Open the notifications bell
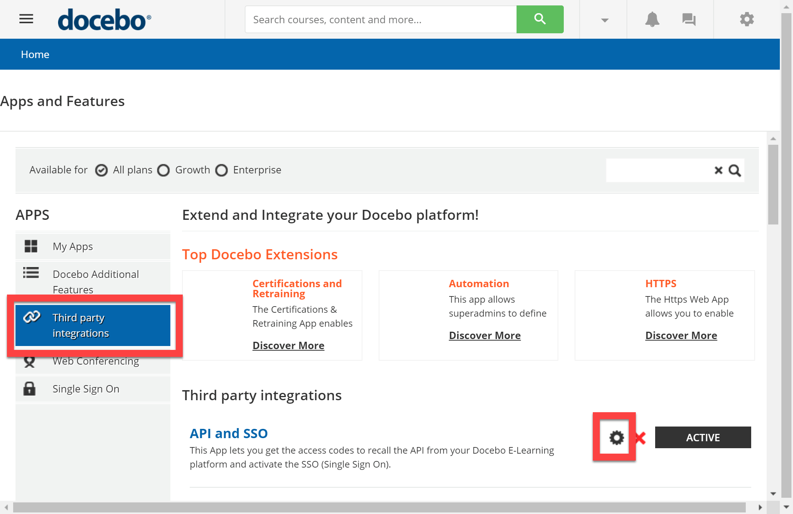793x514 pixels. click(652, 19)
